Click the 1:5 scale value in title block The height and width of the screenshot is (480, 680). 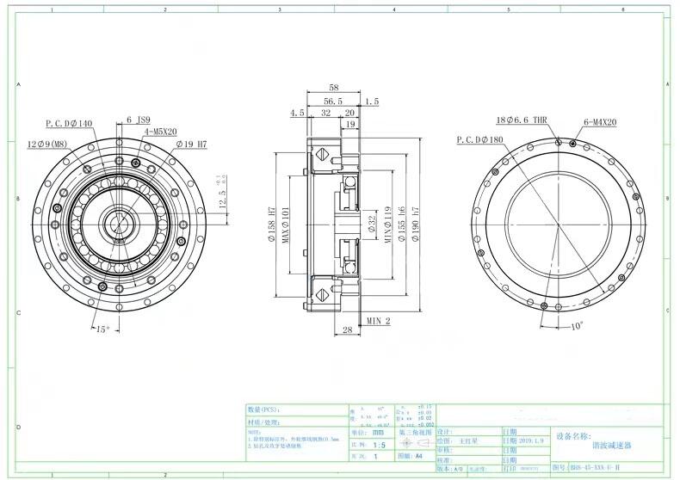pos(379,446)
